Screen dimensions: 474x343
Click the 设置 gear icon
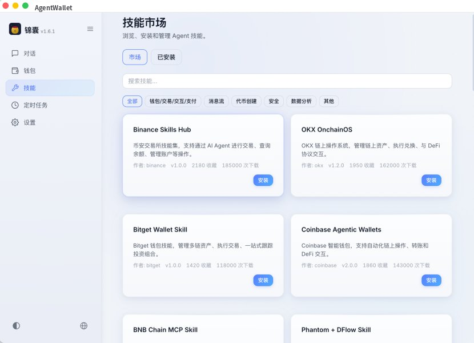coord(15,122)
